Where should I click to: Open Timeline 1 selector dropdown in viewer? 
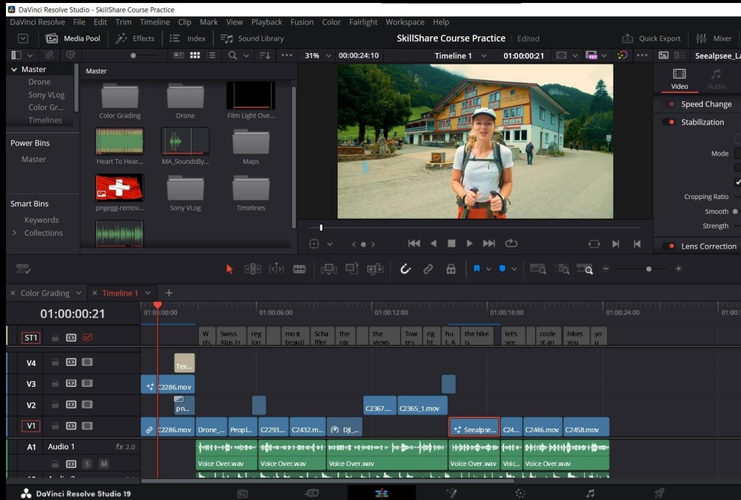484,55
